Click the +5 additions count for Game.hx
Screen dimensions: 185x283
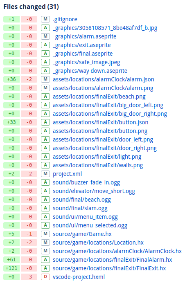coord(11,234)
